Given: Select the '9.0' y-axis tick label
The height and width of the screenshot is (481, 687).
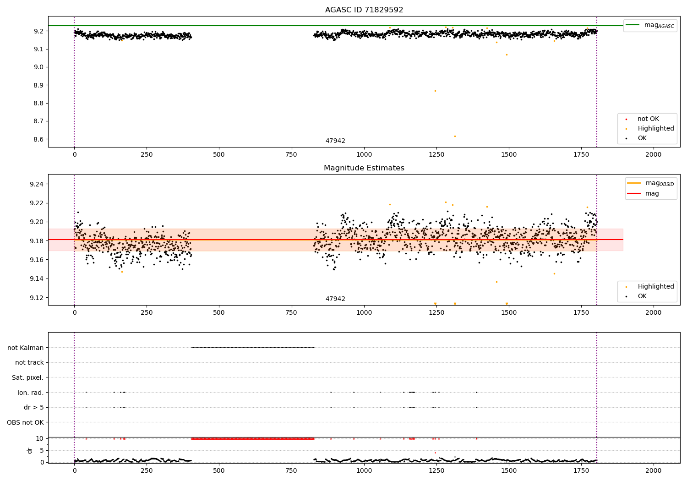Looking at the screenshot, I should click(x=38, y=67).
